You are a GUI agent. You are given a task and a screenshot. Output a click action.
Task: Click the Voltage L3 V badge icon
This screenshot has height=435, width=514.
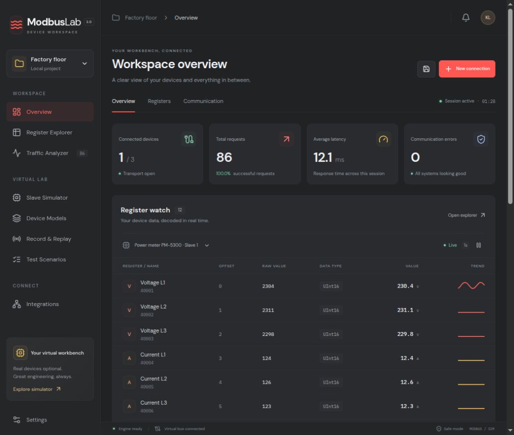point(129,334)
